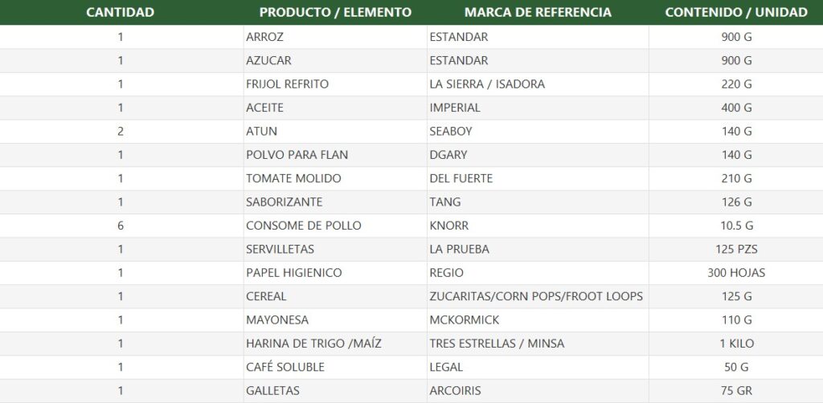Select the CONSOME DE POLLO cell
Screen dimensions: 823x403
coord(335,226)
